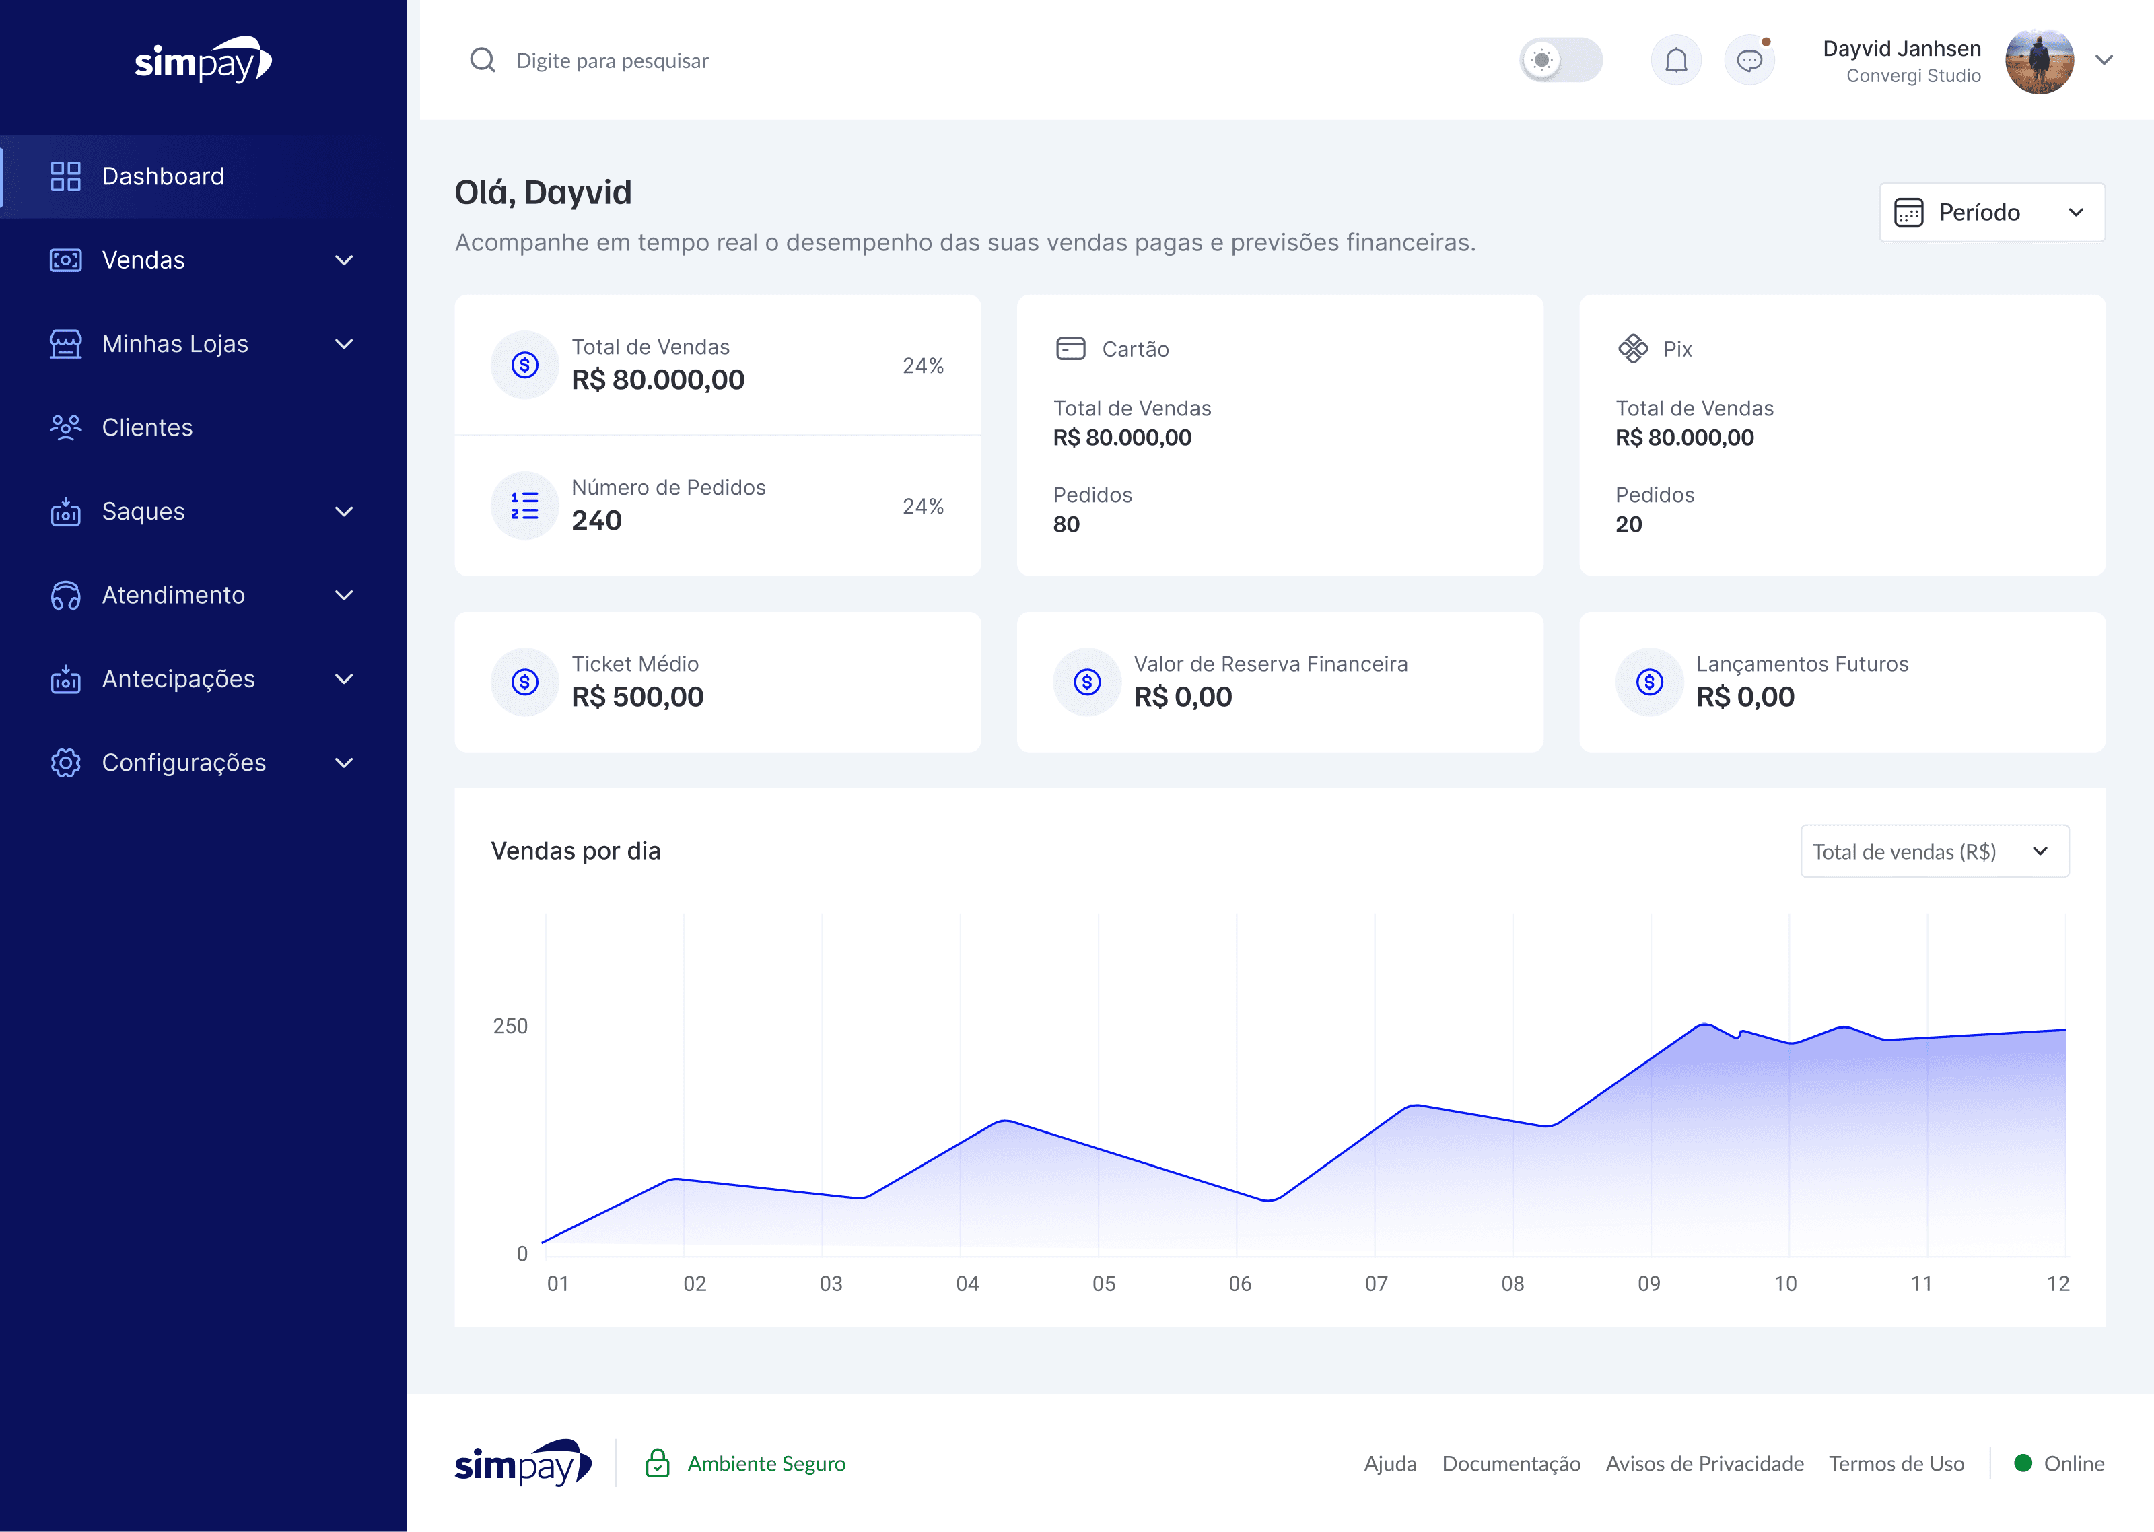Click dollar icon beside Valor de Reserva Financeira

(1087, 681)
